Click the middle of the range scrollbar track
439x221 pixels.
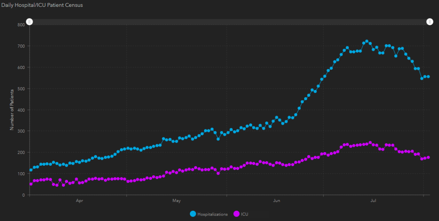pos(229,22)
